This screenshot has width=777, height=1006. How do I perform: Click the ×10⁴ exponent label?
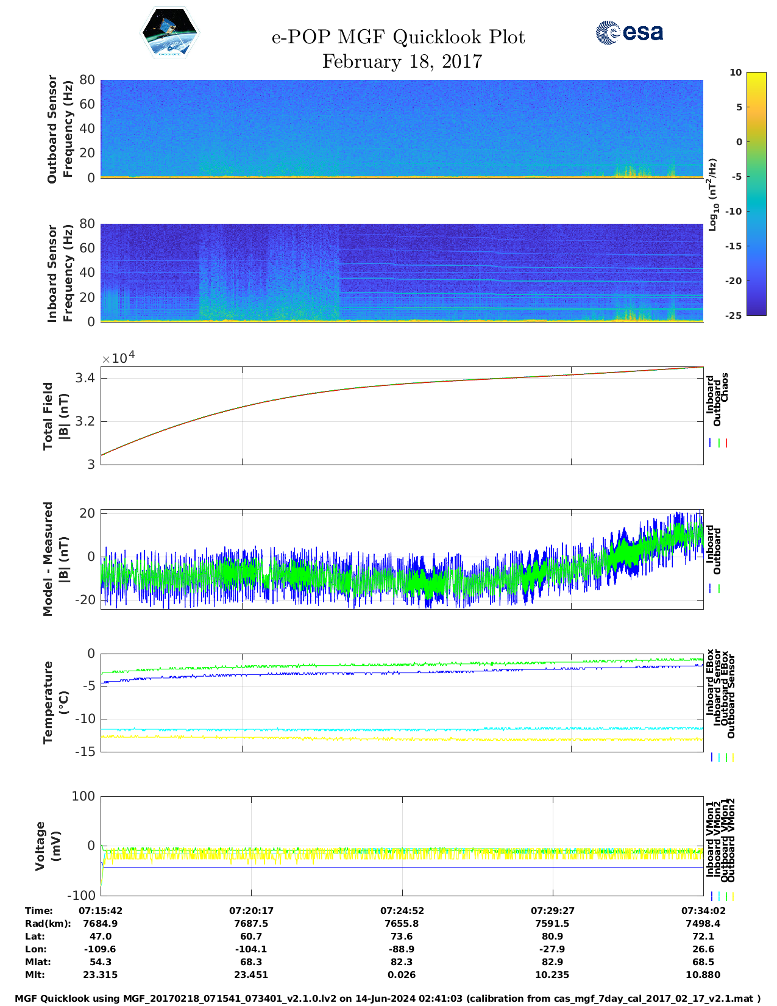tap(118, 358)
